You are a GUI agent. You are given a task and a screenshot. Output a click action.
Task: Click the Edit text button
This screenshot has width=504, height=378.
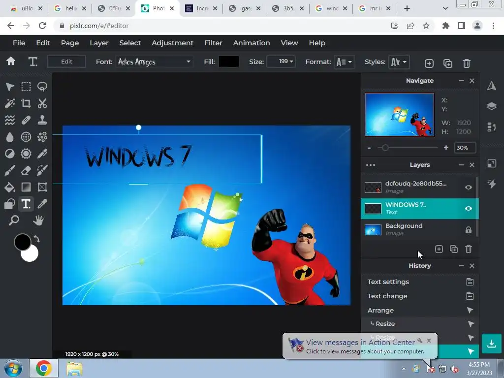click(66, 62)
